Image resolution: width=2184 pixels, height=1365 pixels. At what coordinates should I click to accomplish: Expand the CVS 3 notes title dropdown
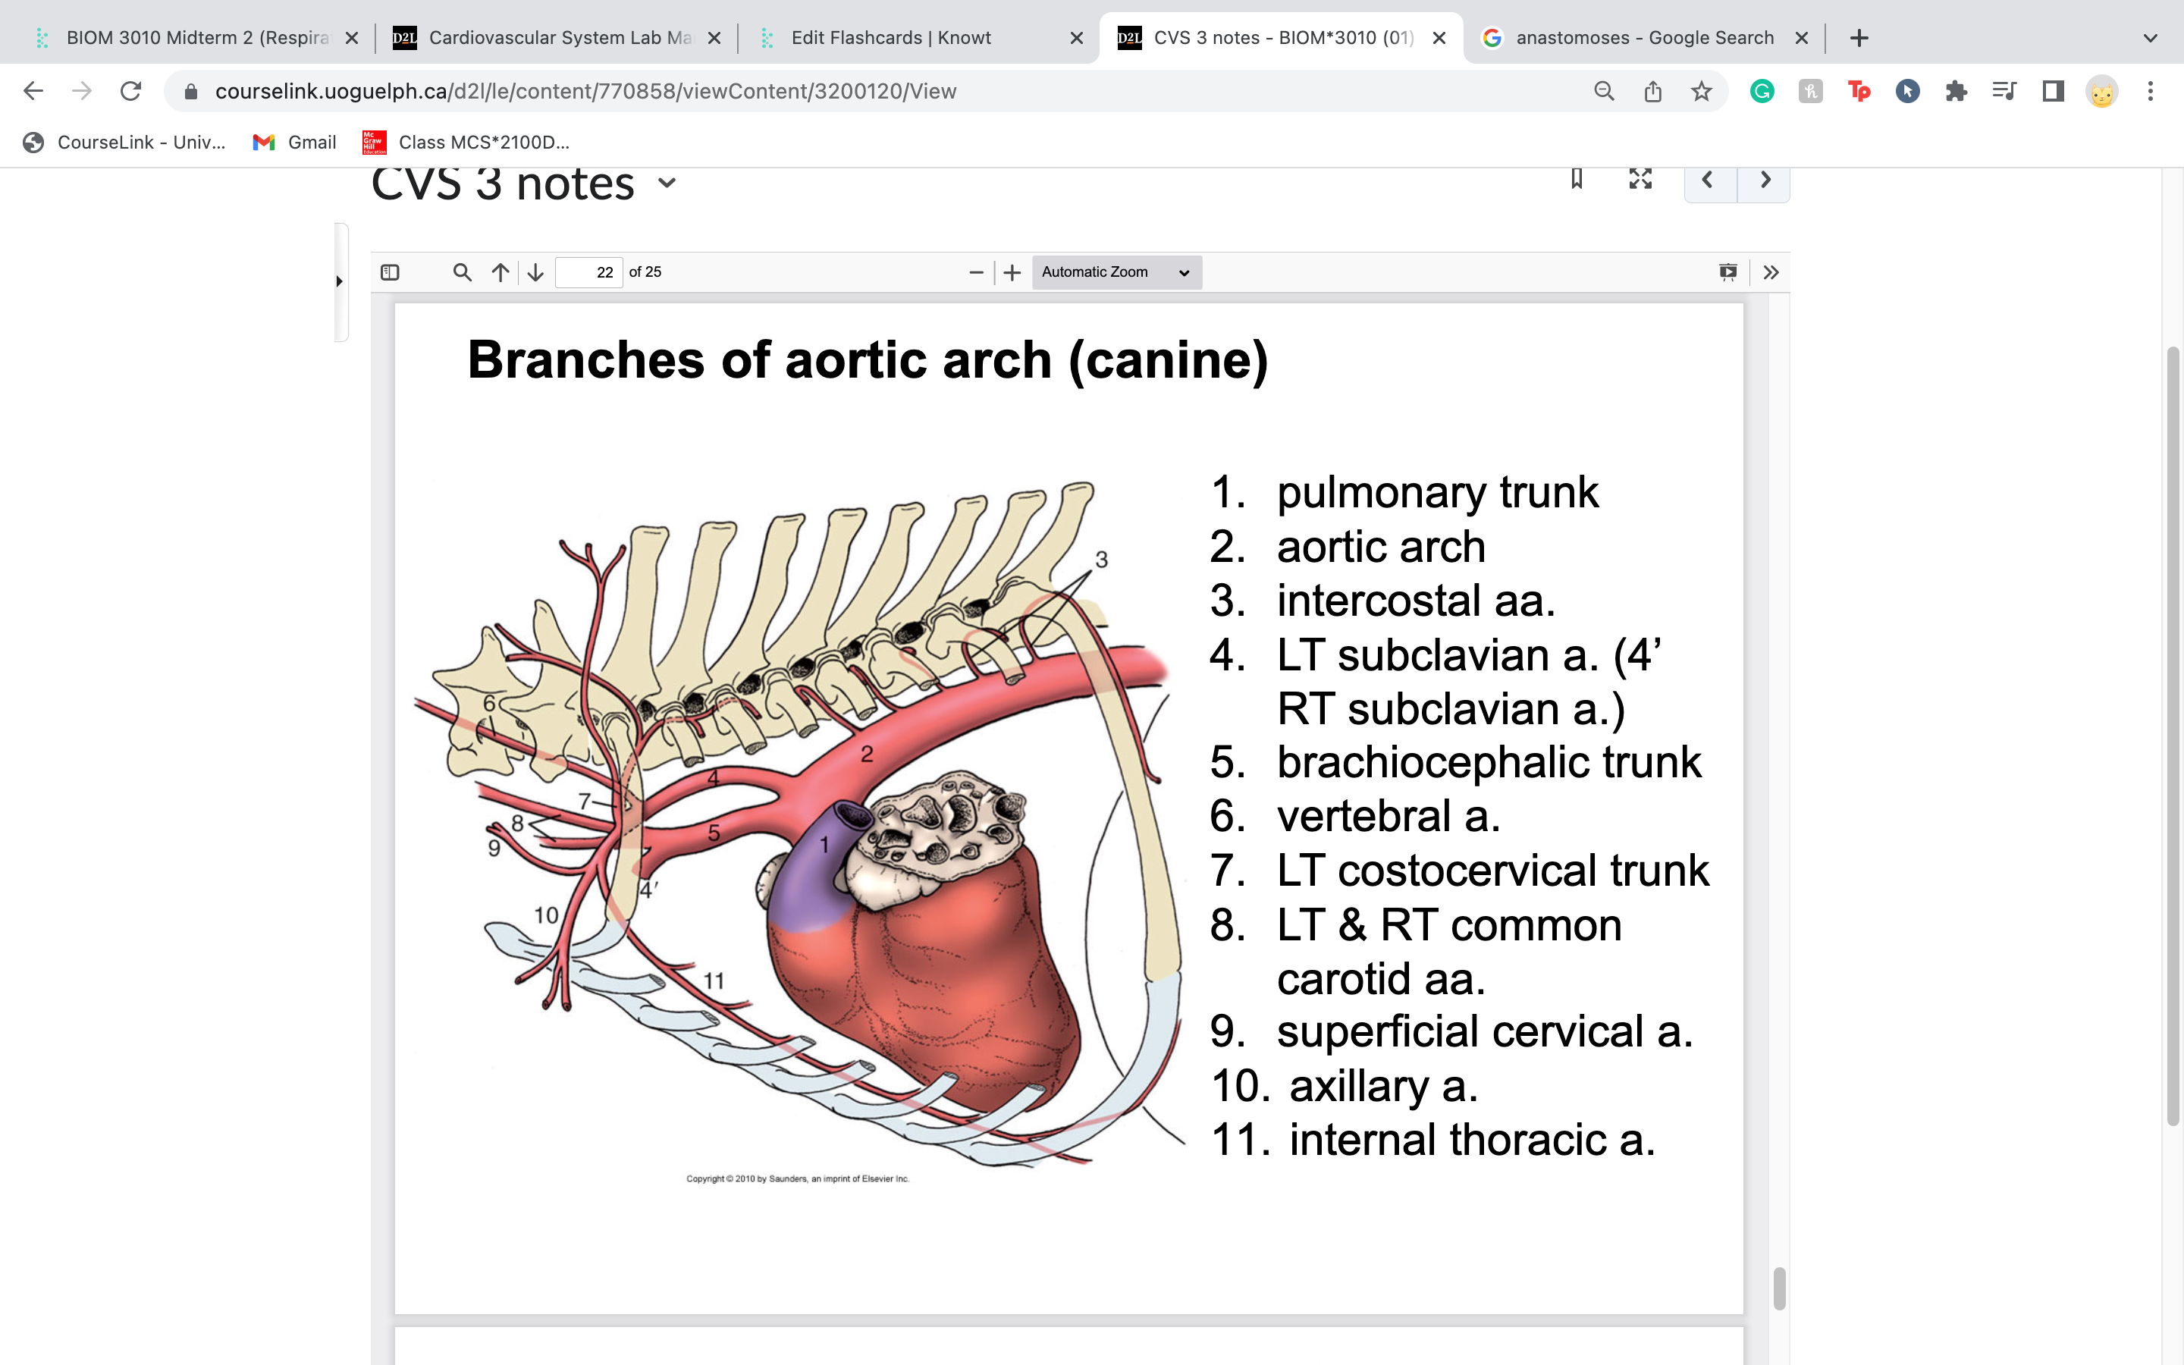pos(667,184)
